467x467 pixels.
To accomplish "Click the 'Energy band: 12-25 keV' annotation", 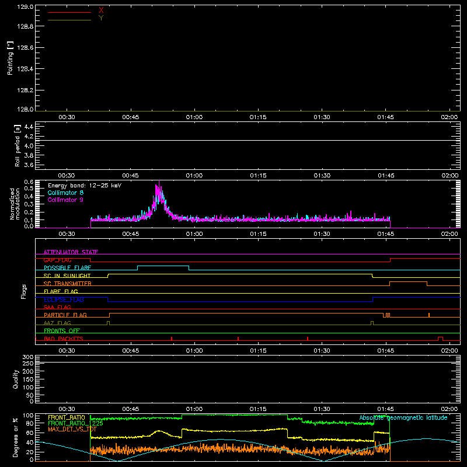I will tap(85, 186).
